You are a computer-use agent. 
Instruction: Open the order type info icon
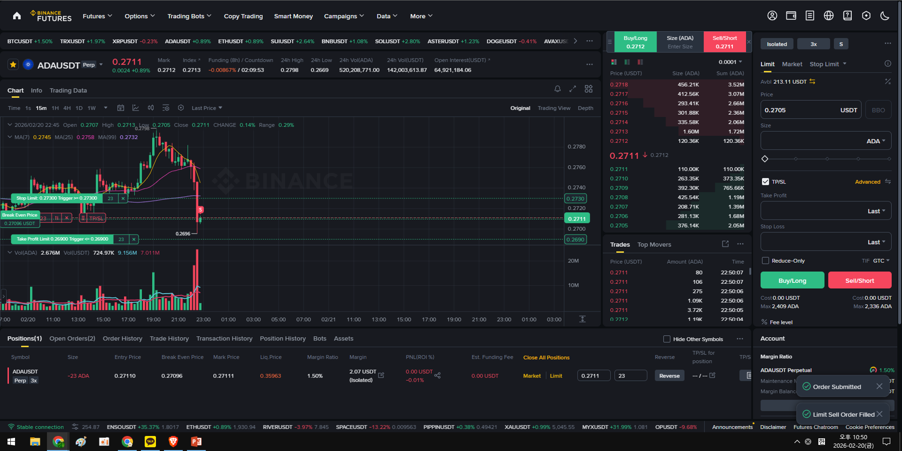coord(887,64)
